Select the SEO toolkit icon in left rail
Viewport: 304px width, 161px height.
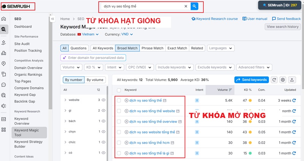click(x=4, y=29)
